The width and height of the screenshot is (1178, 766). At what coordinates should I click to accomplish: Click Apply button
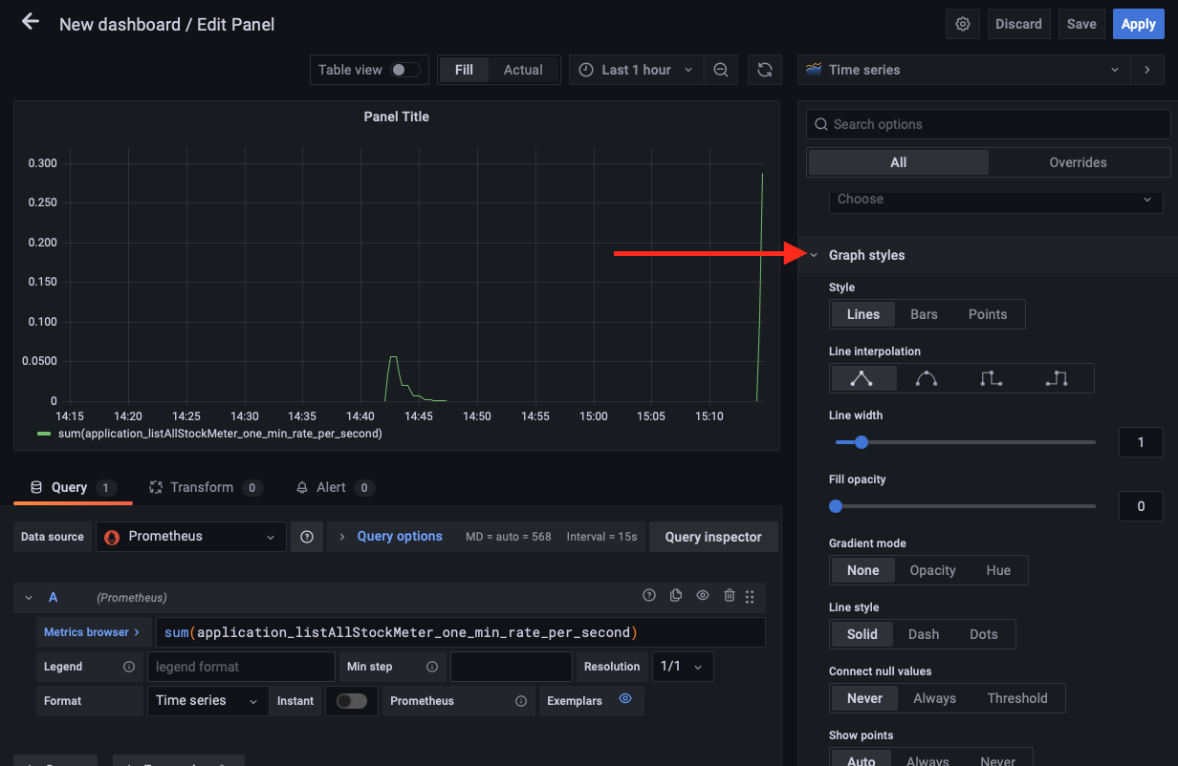1138,24
